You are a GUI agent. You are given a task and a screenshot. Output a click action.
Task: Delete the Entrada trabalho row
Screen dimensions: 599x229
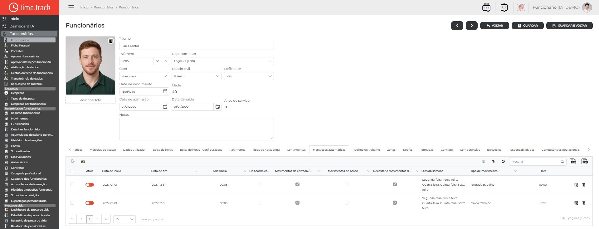coord(584,185)
